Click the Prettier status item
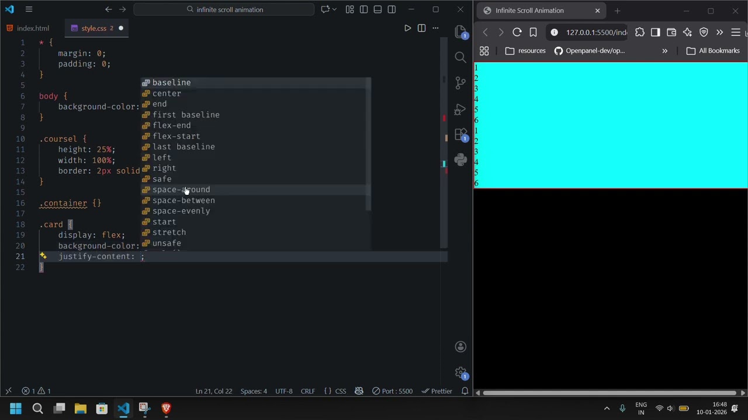The height and width of the screenshot is (420, 748). click(x=437, y=391)
